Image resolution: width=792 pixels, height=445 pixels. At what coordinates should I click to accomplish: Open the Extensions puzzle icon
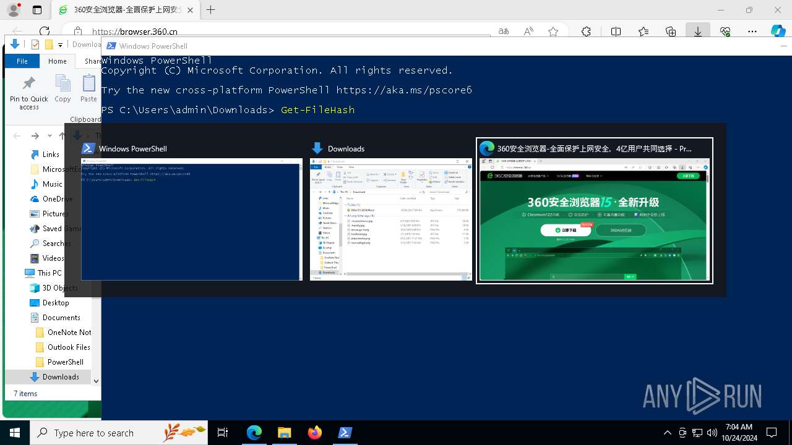coord(586,32)
